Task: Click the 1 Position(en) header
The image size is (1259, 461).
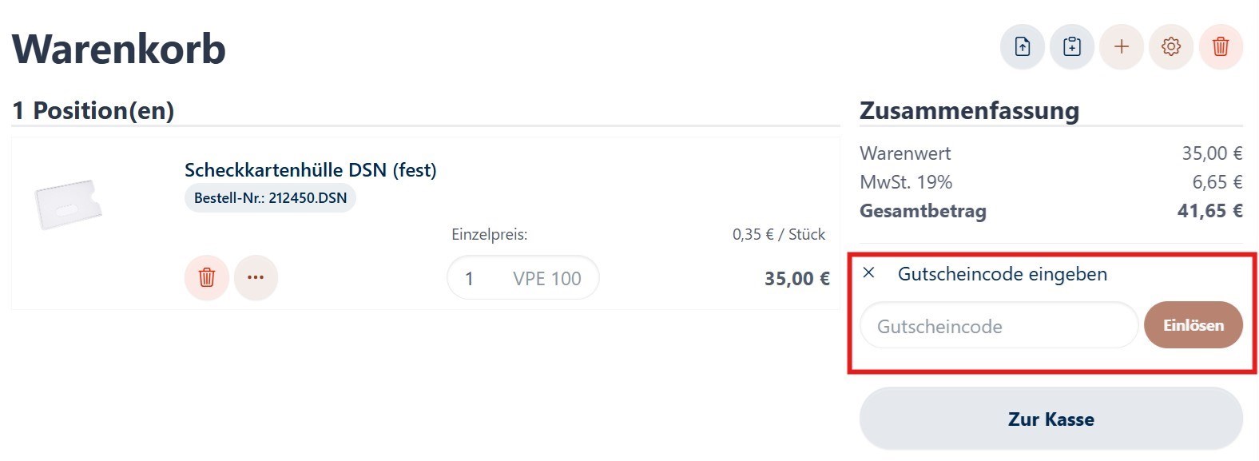Action: coord(92,110)
